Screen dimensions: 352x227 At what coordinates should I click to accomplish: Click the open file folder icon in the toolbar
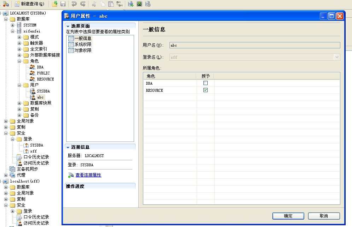click(x=54, y=4)
